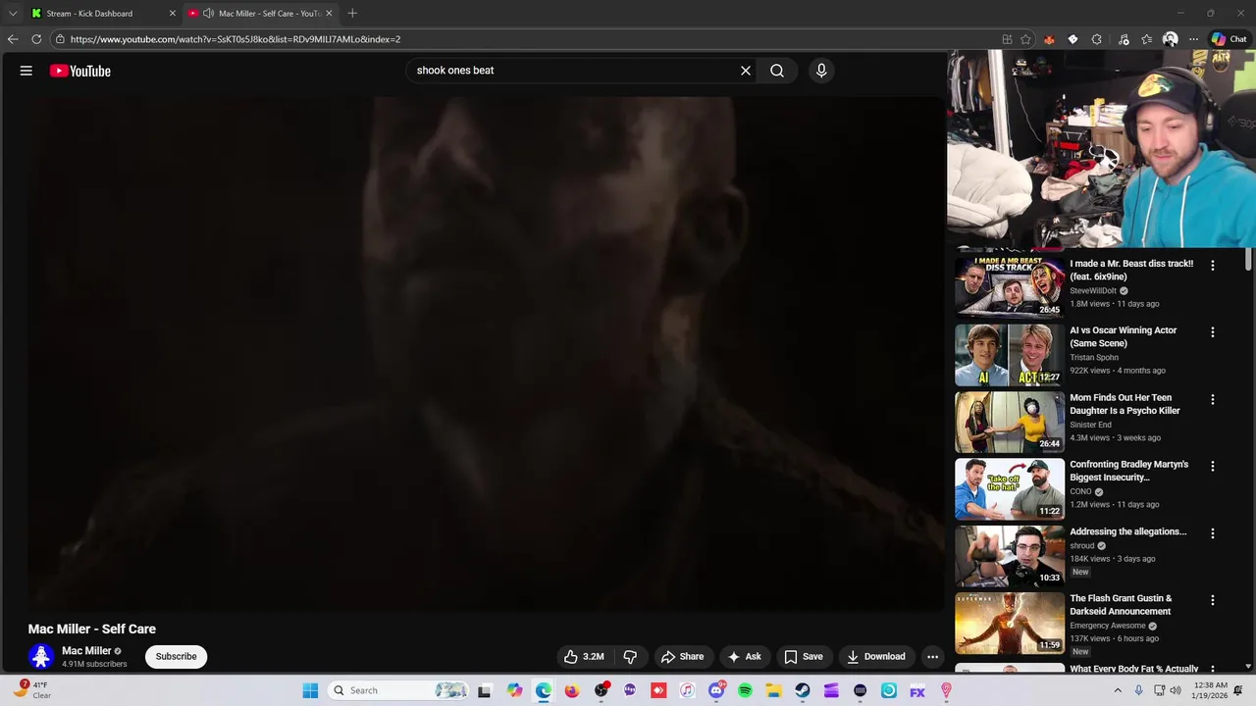Open the browser Extensions puzzle icon
Viewport: 1256px width, 706px height.
(1096, 39)
